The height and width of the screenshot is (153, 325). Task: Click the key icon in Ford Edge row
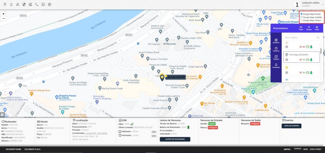pyautogui.click(x=304, y=60)
